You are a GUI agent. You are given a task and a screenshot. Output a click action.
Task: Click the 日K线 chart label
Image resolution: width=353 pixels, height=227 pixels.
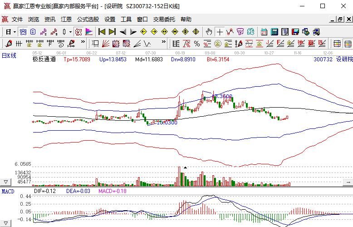click(9, 55)
